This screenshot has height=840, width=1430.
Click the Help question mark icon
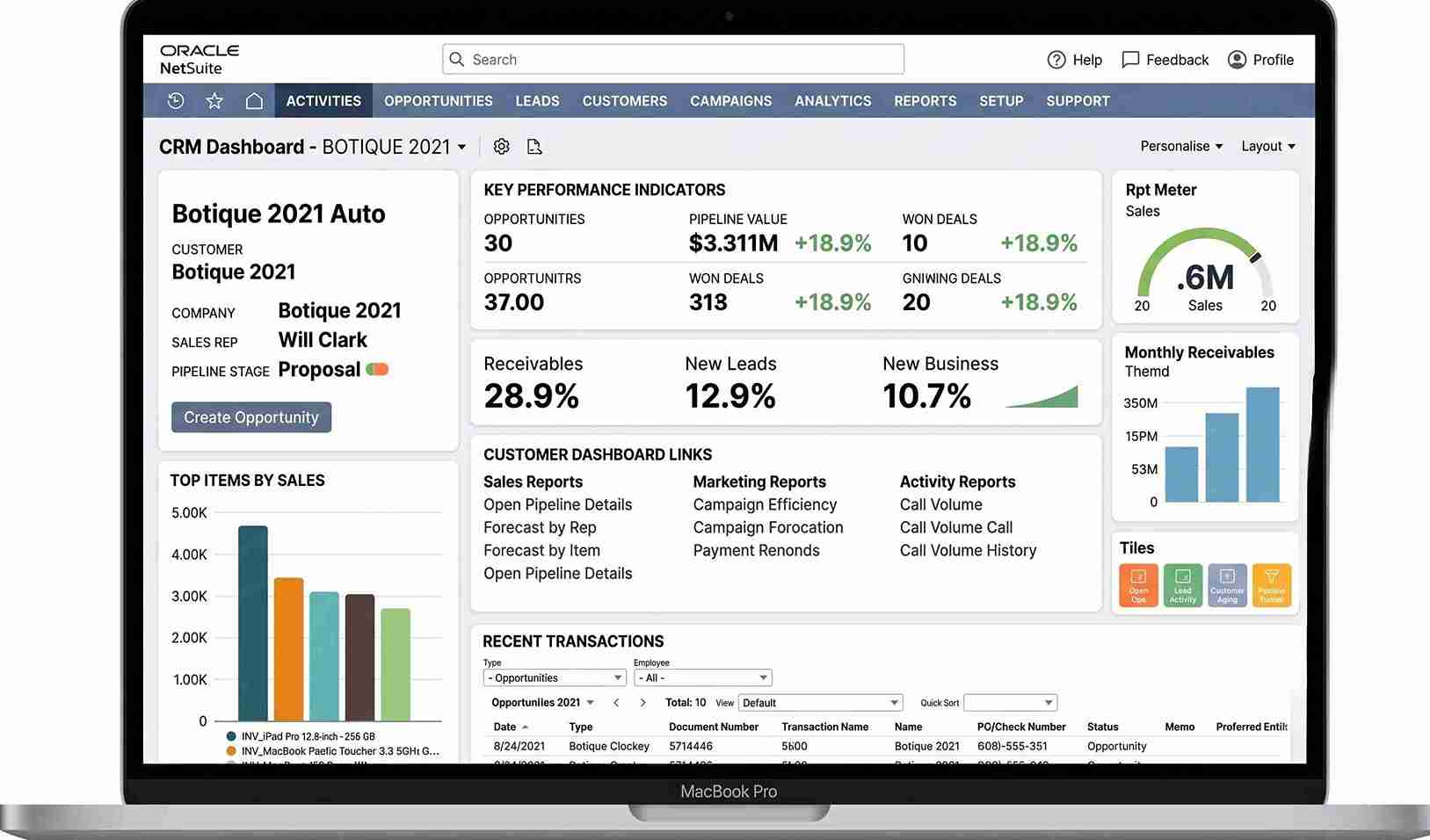[1056, 60]
